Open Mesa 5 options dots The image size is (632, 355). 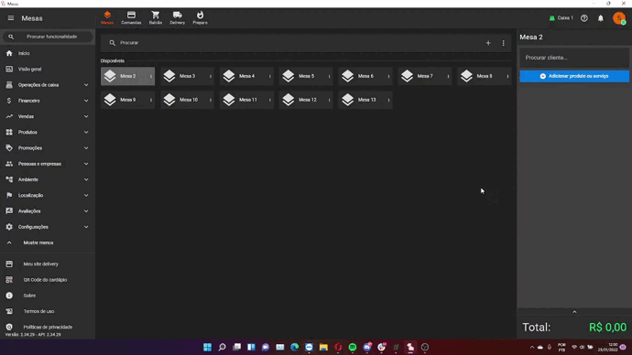pyautogui.click(x=330, y=76)
